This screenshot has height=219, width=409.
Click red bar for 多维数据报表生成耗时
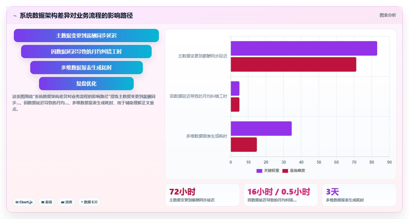click(244, 145)
